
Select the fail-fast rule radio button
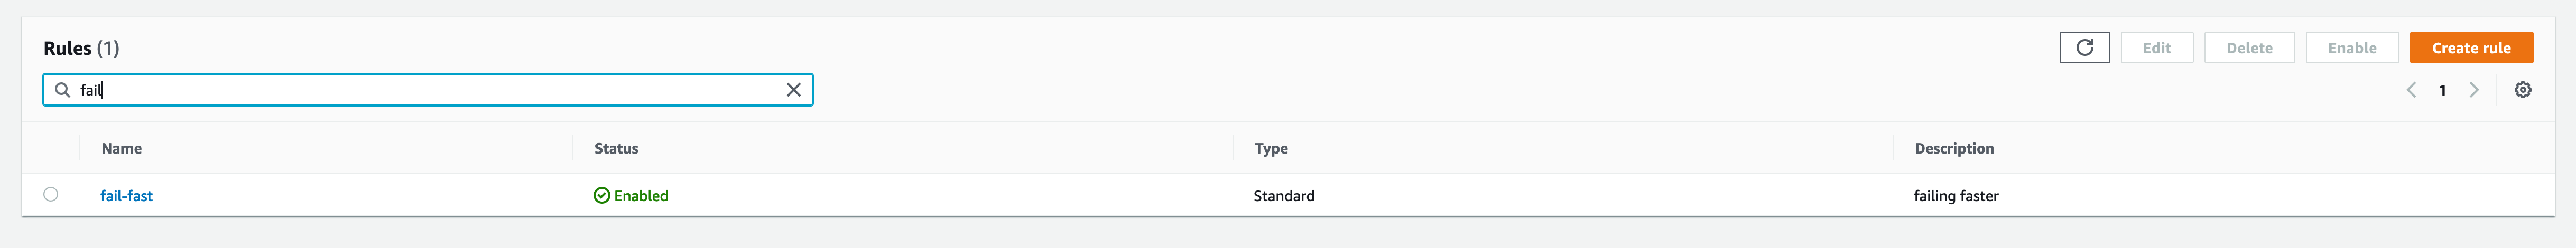click(51, 195)
